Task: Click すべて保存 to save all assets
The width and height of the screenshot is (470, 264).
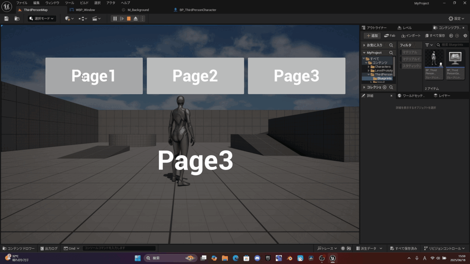Action: tap(435, 35)
